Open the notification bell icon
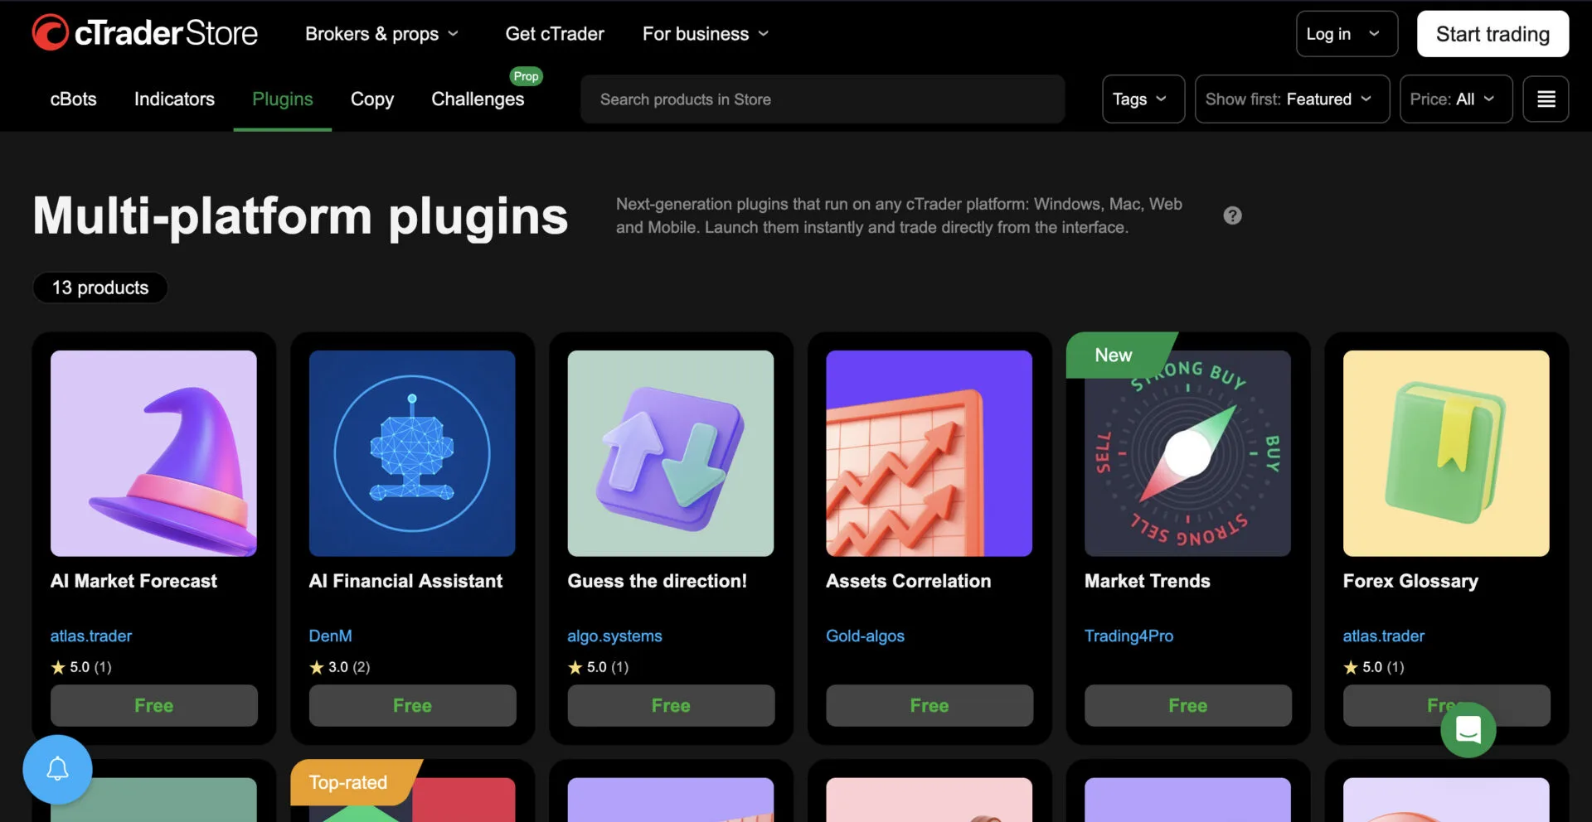Viewport: 1592px width, 822px height. click(x=56, y=769)
